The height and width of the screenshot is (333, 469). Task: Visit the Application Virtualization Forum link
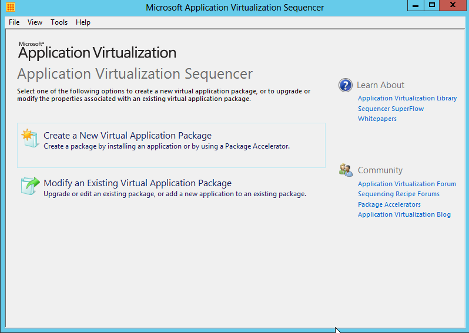point(407,184)
